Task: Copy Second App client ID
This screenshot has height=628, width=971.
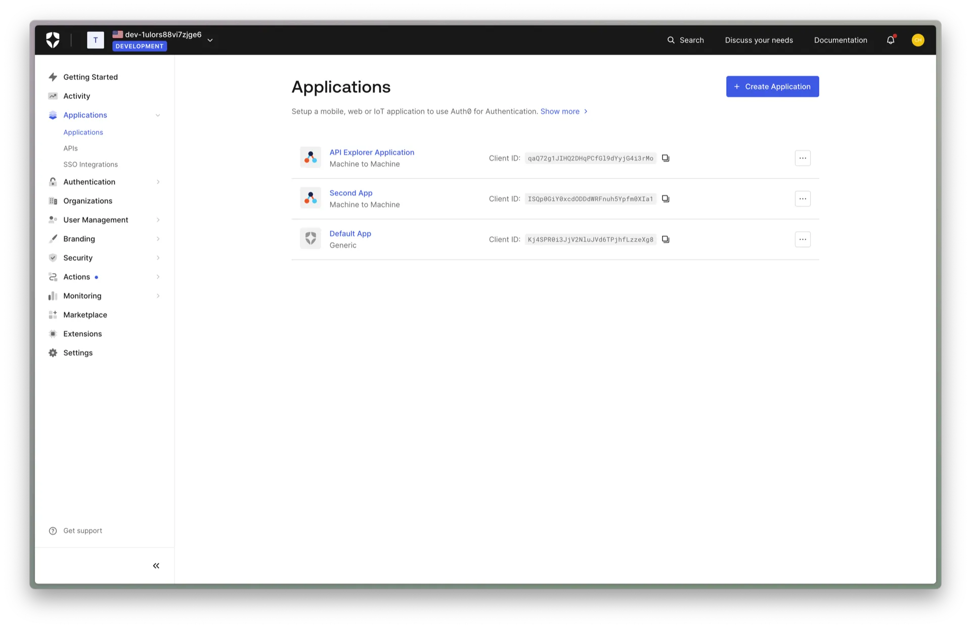Action: click(x=666, y=199)
